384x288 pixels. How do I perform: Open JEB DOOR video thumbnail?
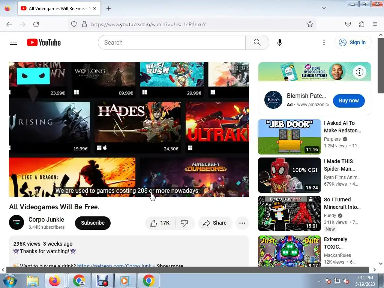pos(289,137)
